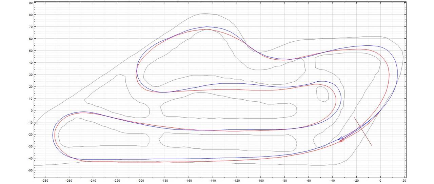Click the '-280' horizontal axis label
434x184 pixels.
pos(45,181)
